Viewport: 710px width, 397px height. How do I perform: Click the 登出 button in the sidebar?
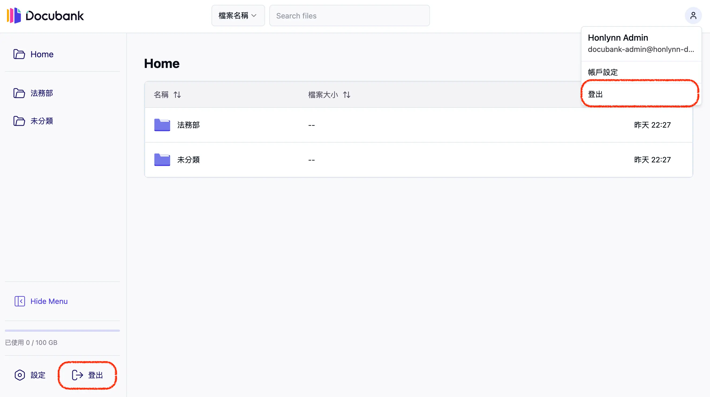pyautogui.click(x=95, y=375)
